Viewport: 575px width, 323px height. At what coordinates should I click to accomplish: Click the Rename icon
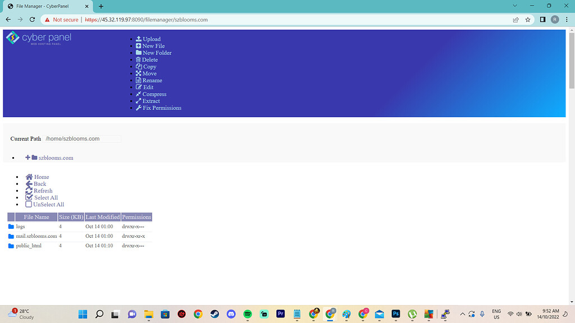[x=139, y=80]
